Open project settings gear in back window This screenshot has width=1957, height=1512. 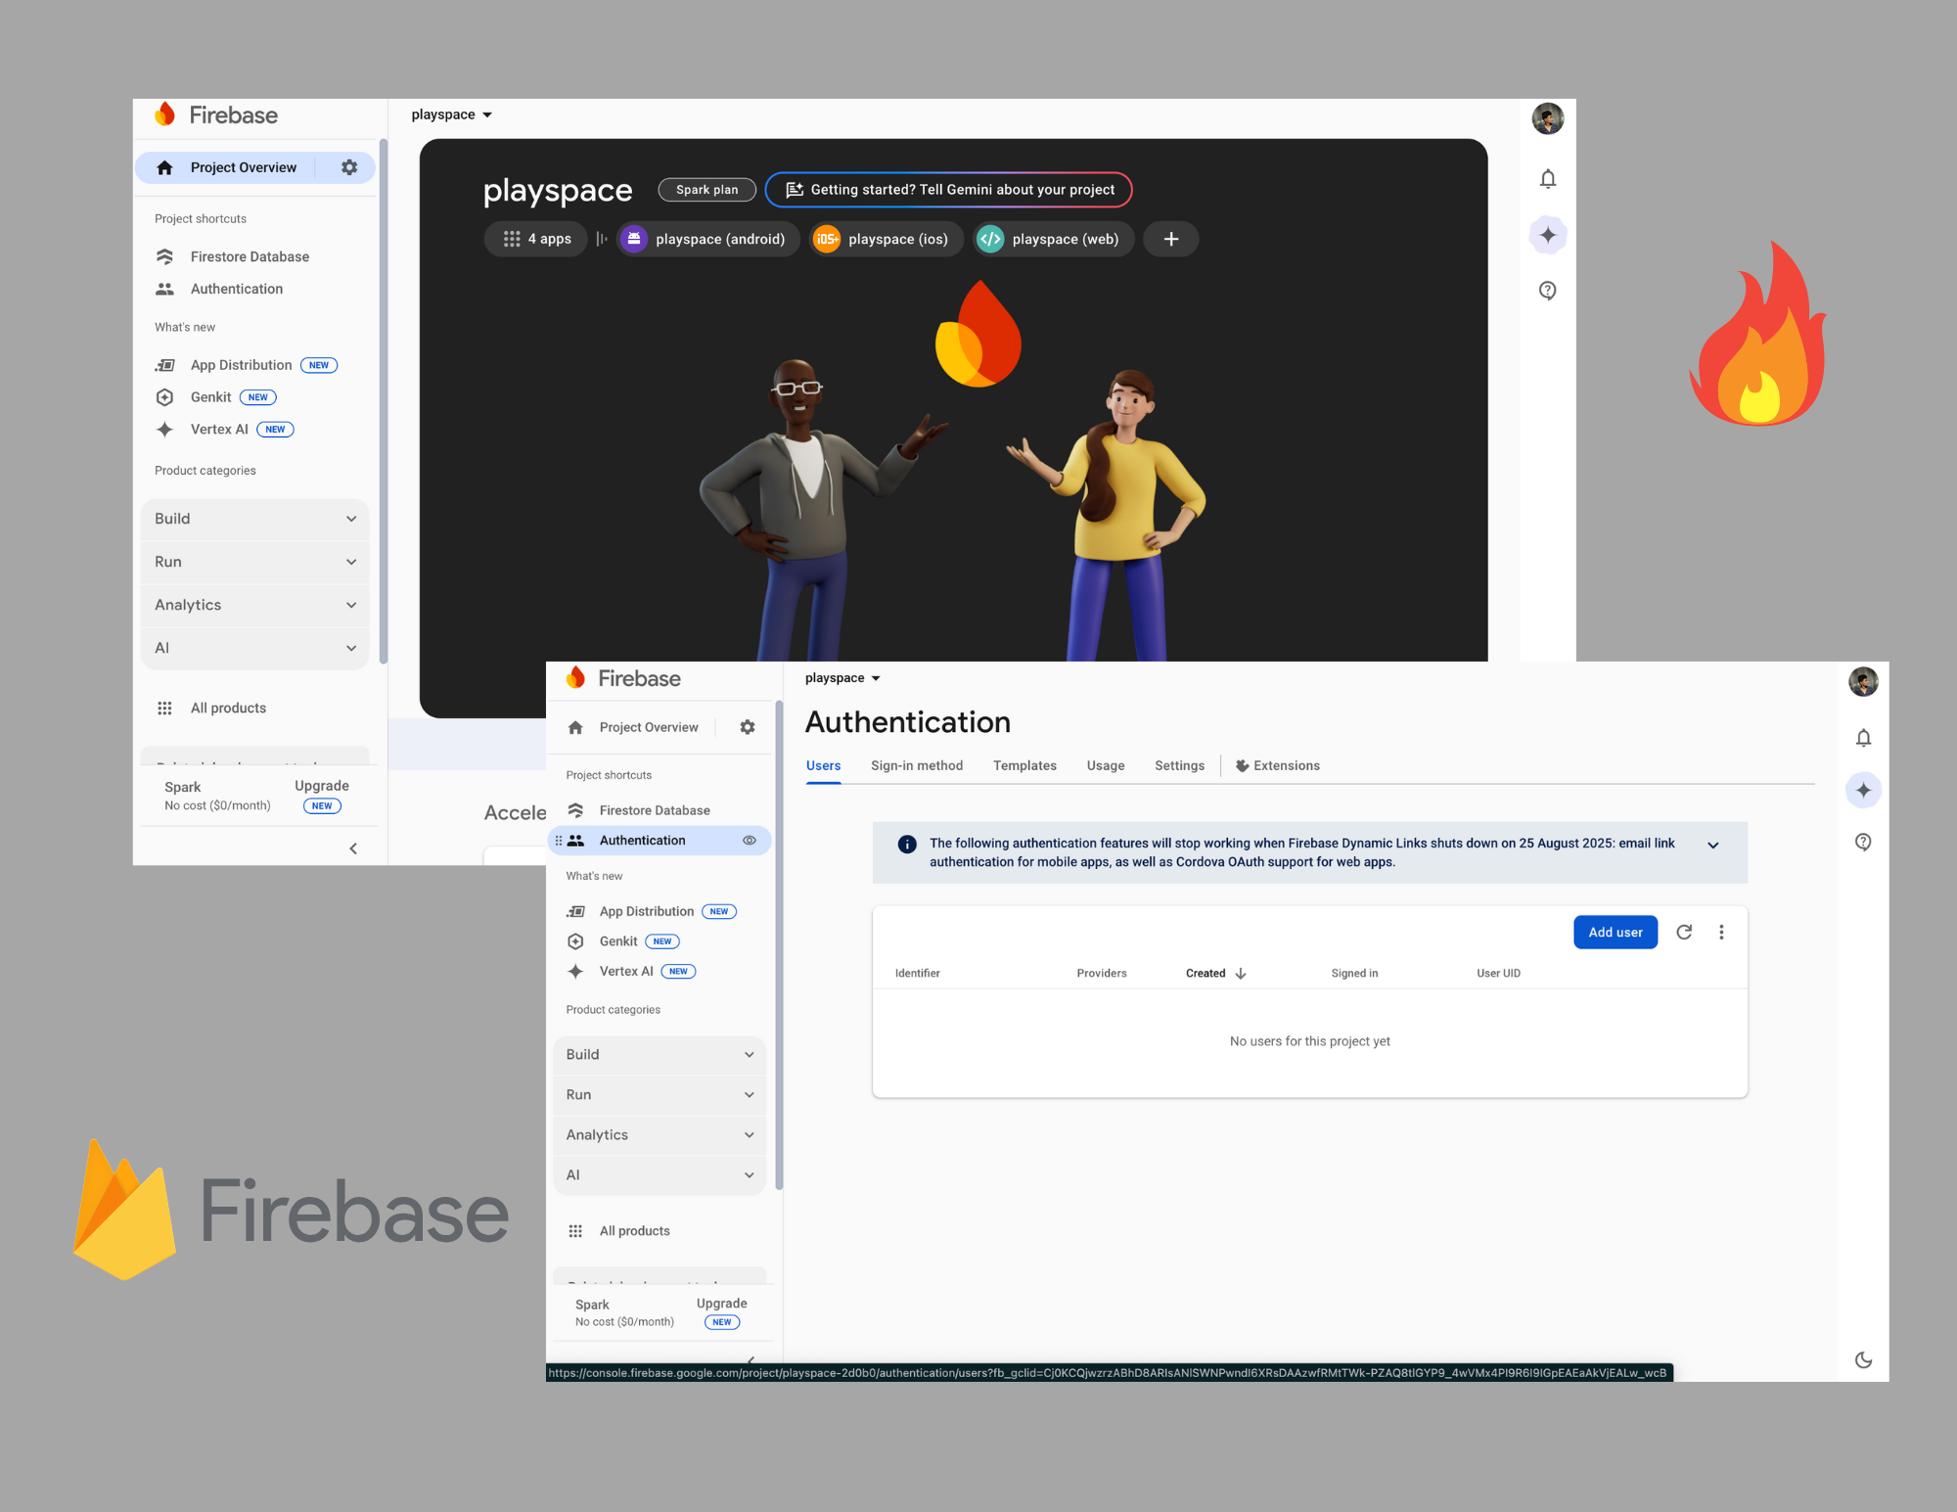pos(349,167)
